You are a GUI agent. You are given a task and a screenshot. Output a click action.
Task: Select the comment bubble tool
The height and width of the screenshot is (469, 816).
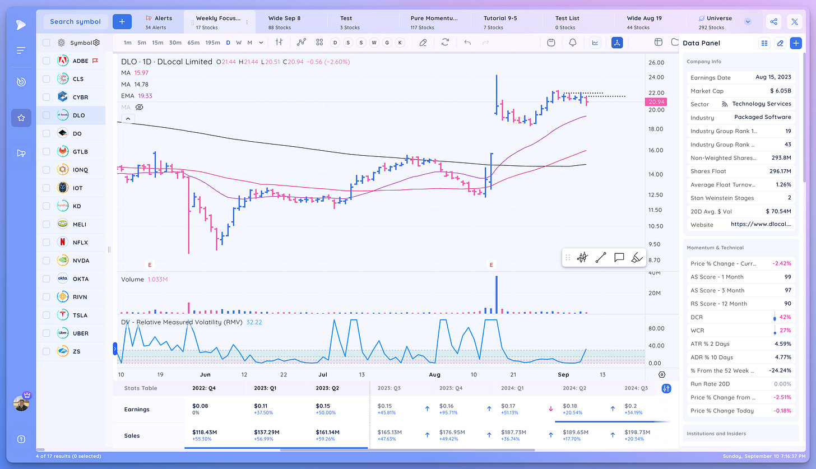[619, 257]
